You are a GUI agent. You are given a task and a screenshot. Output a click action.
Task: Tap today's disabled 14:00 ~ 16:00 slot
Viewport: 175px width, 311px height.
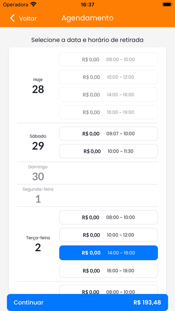tap(108, 95)
